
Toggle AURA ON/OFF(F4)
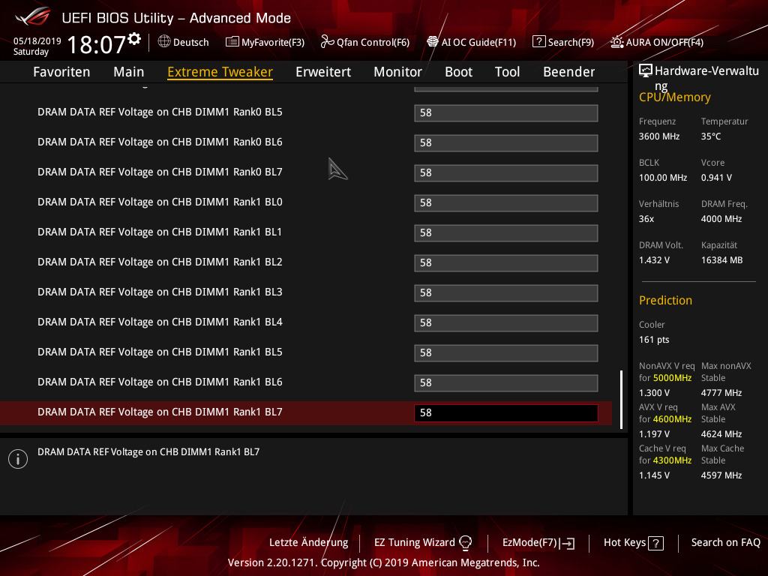point(657,42)
